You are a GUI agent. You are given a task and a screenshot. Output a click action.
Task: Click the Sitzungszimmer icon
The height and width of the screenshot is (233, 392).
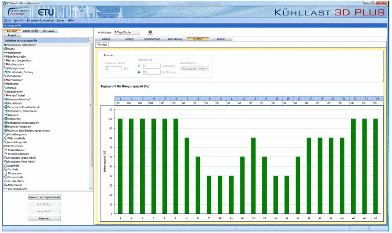click(x=6, y=68)
